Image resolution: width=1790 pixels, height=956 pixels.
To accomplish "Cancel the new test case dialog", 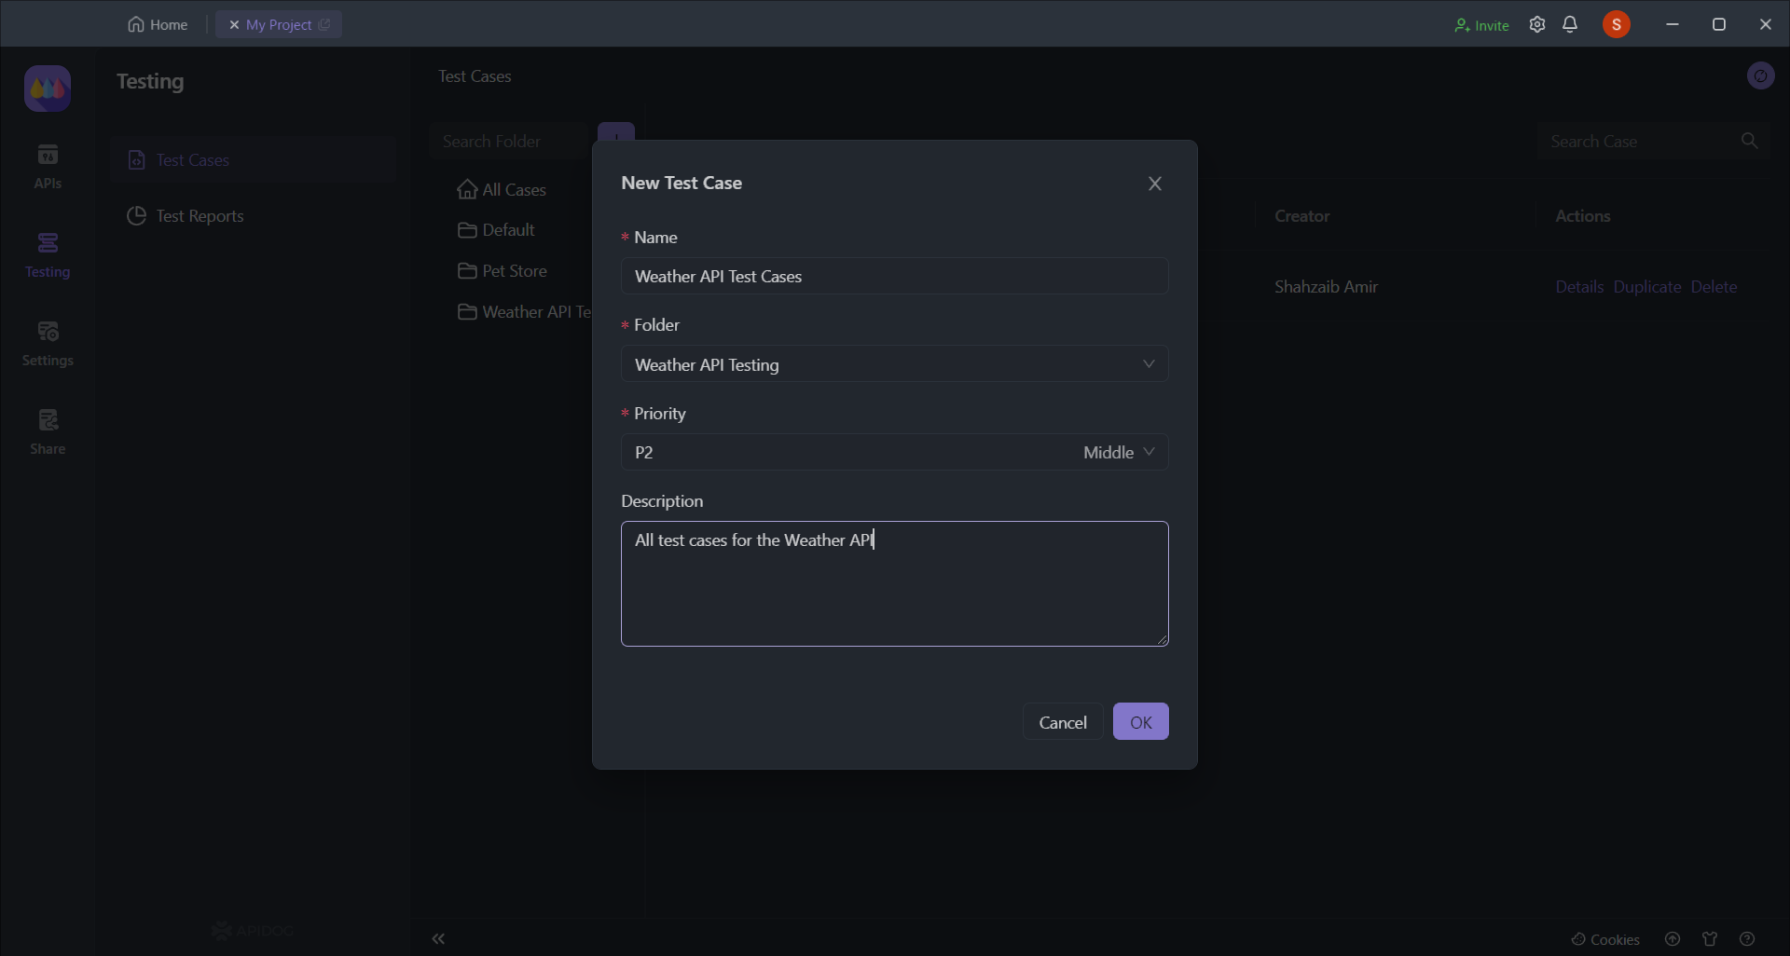I will [1062, 722].
